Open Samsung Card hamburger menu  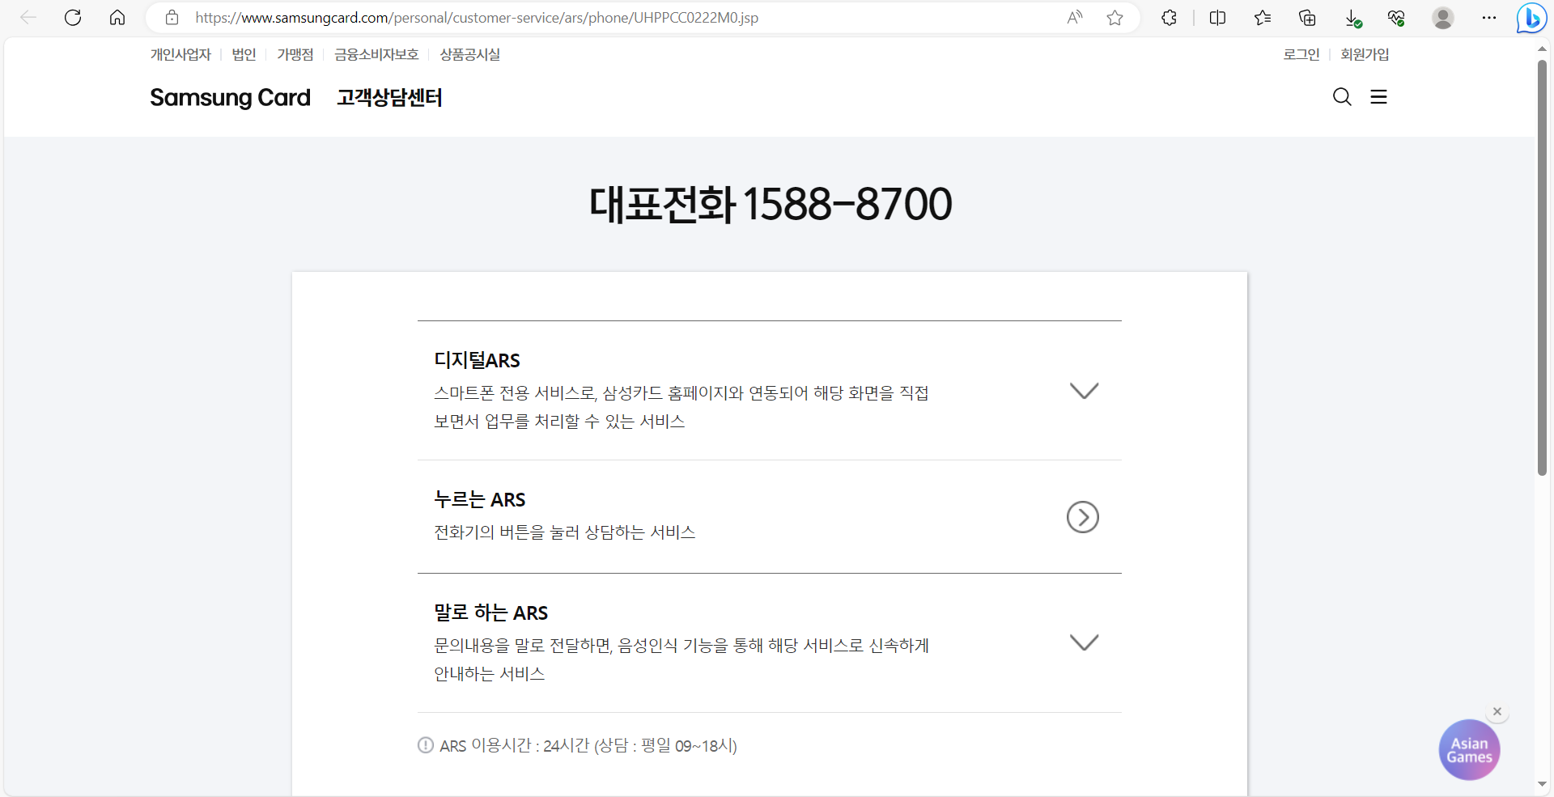pos(1379,97)
